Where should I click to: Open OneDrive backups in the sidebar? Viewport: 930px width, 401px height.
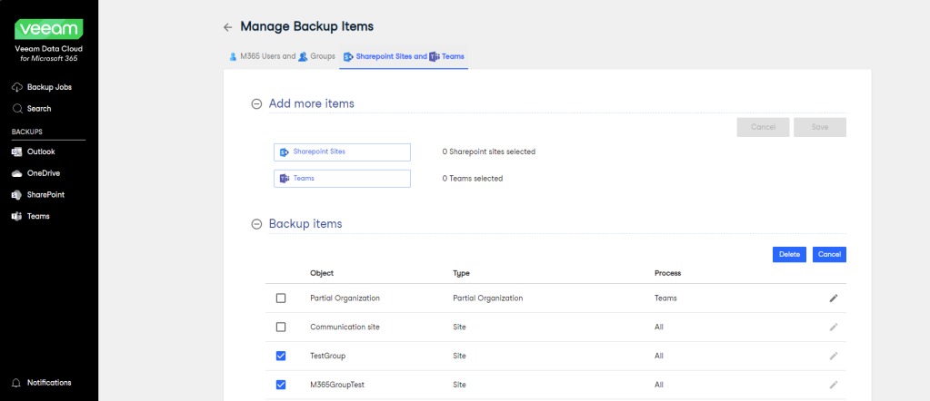point(43,173)
